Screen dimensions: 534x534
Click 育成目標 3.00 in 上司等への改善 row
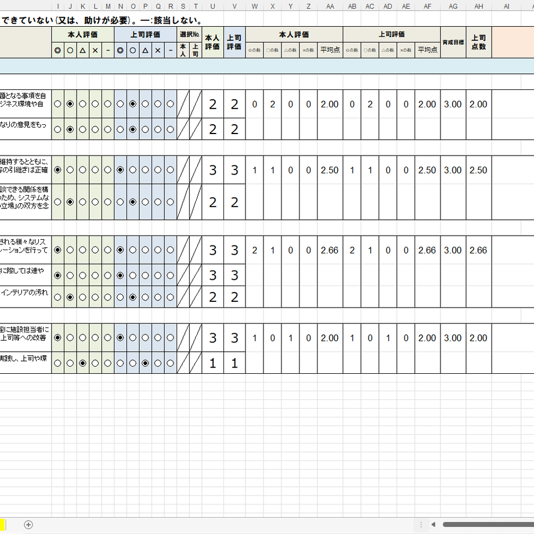(453, 338)
